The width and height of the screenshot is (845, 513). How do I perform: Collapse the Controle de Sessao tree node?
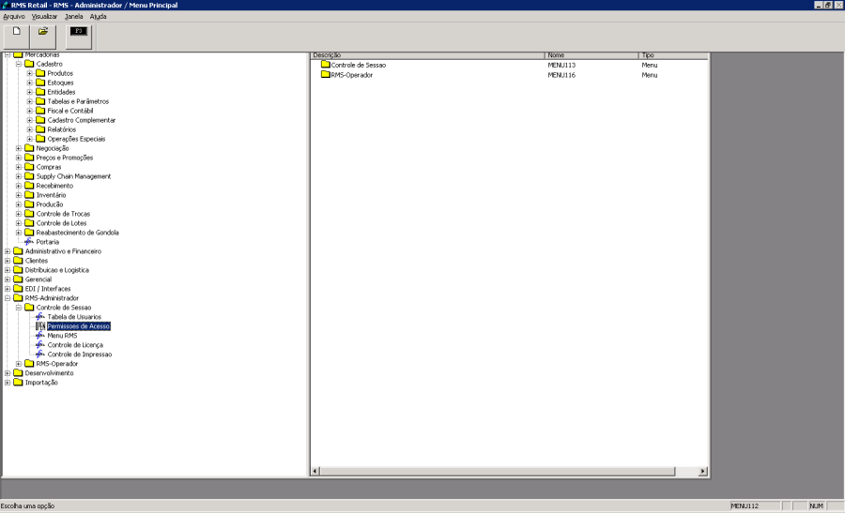coord(19,308)
